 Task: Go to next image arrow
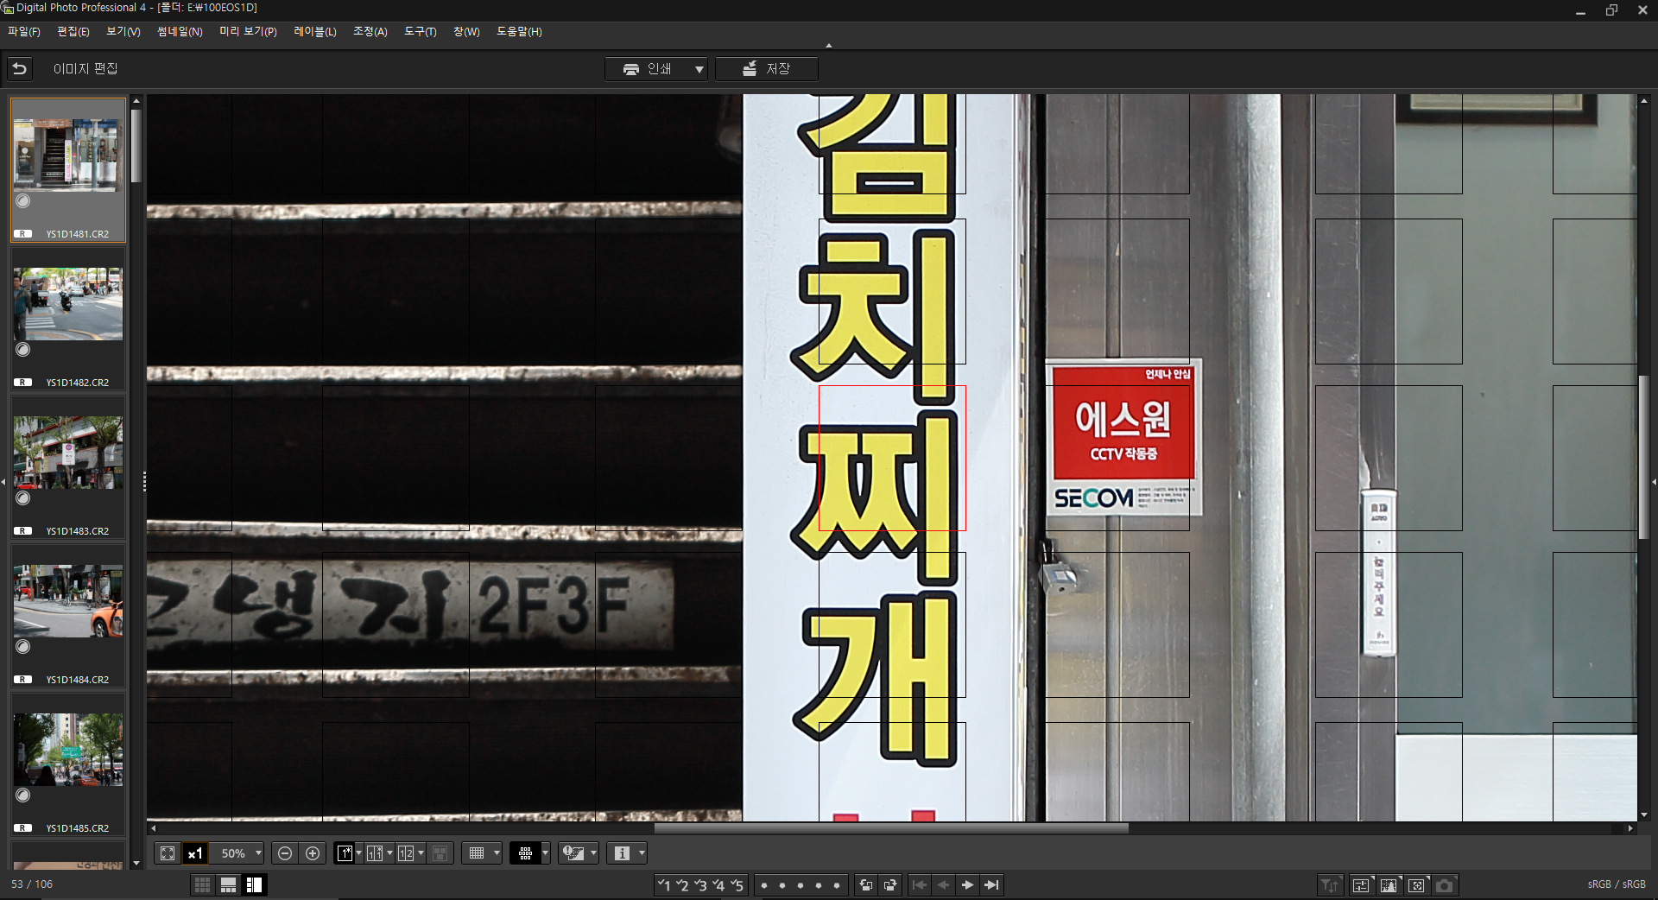tap(968, 884)
